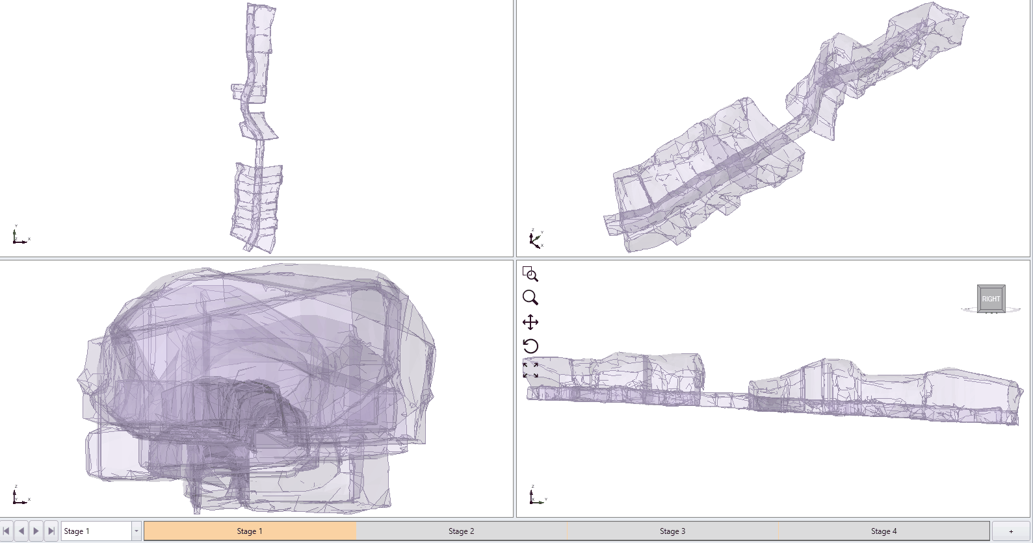
Task: Go to the previous stage
Action: [x=21, y=531]
